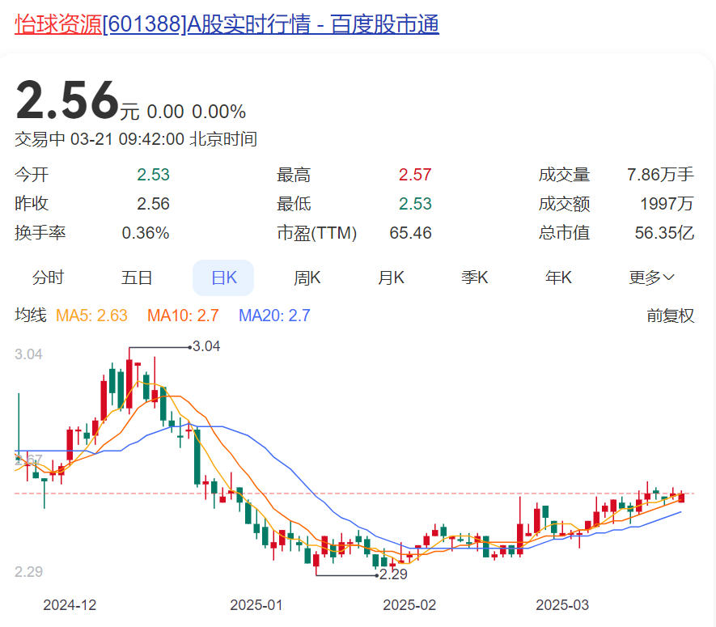Click the MA5: 2.63 indicator label
Viewport: 716px width, 627px height.
click(91, 316)
